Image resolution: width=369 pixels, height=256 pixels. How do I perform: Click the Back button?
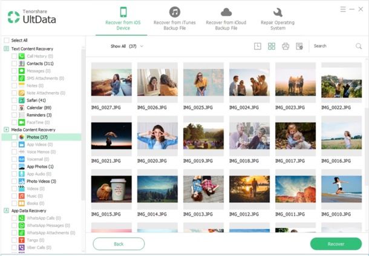(x=119, y=244)
